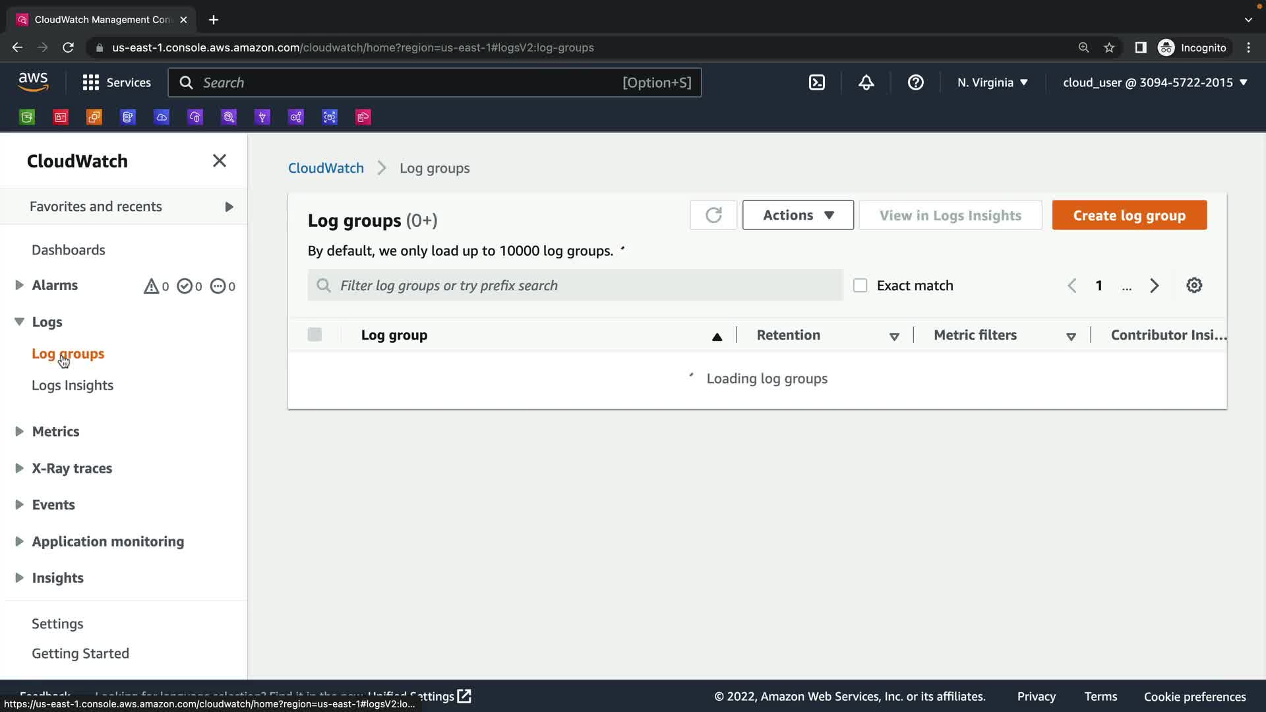1266x712 pixels.
Task: Open the green S3 bucket shortcut
Action: pyautogui.click(x=27, y=117)
